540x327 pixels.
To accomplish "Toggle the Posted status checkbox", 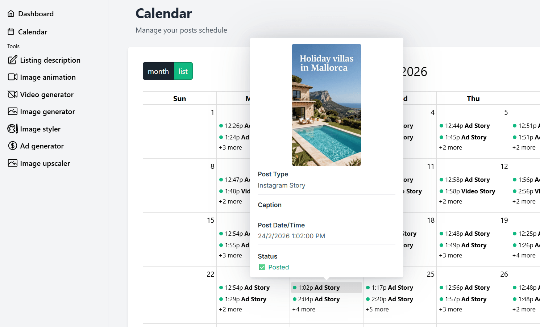I will point(262,267).
